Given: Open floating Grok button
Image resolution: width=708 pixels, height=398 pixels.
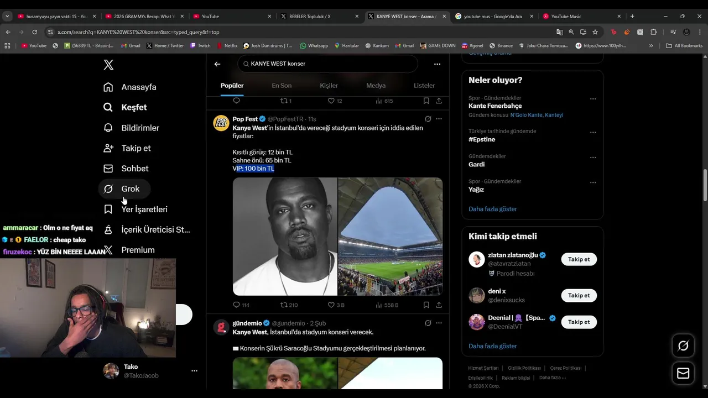Looking at the screenshot, I should [683, 346].
